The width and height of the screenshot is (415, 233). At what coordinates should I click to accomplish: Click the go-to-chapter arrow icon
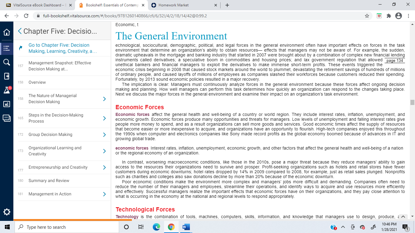(21, 48)
